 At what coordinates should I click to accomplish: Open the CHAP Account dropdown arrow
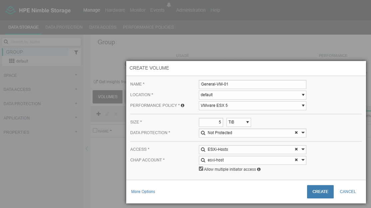coord(303,160)
